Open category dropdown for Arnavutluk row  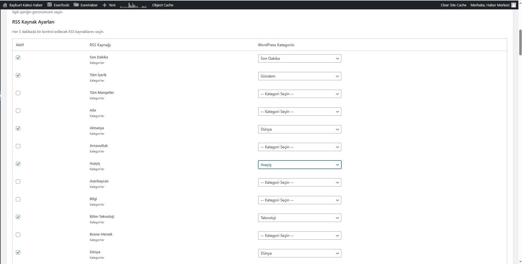click(x=300, y=147)
